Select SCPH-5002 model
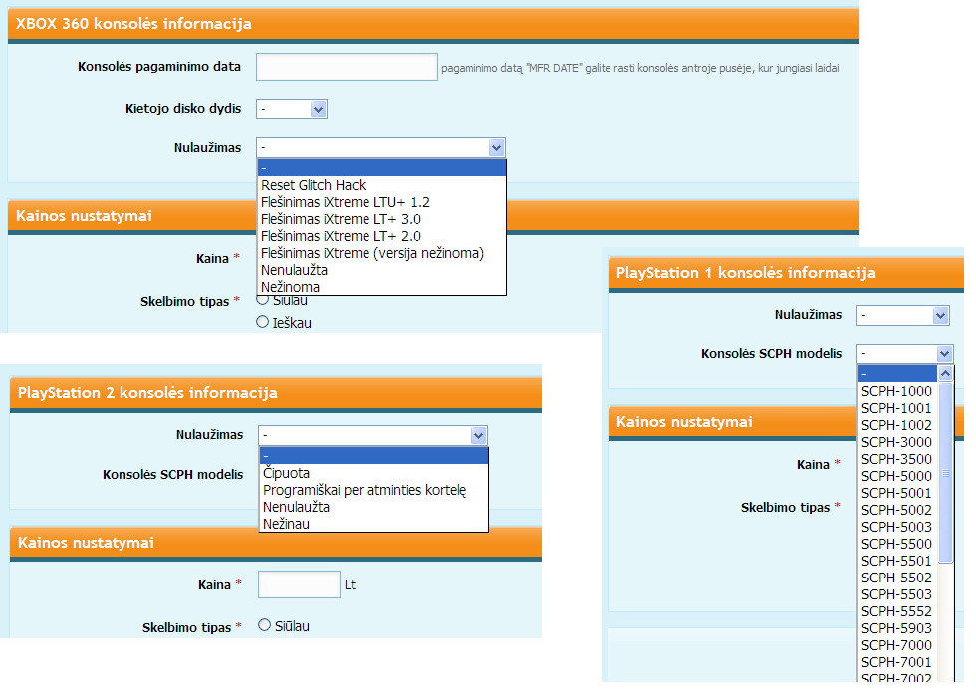 click(897, 510)
